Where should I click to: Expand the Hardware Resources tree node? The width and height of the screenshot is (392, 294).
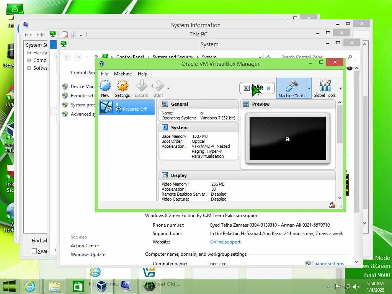[29, 53]
